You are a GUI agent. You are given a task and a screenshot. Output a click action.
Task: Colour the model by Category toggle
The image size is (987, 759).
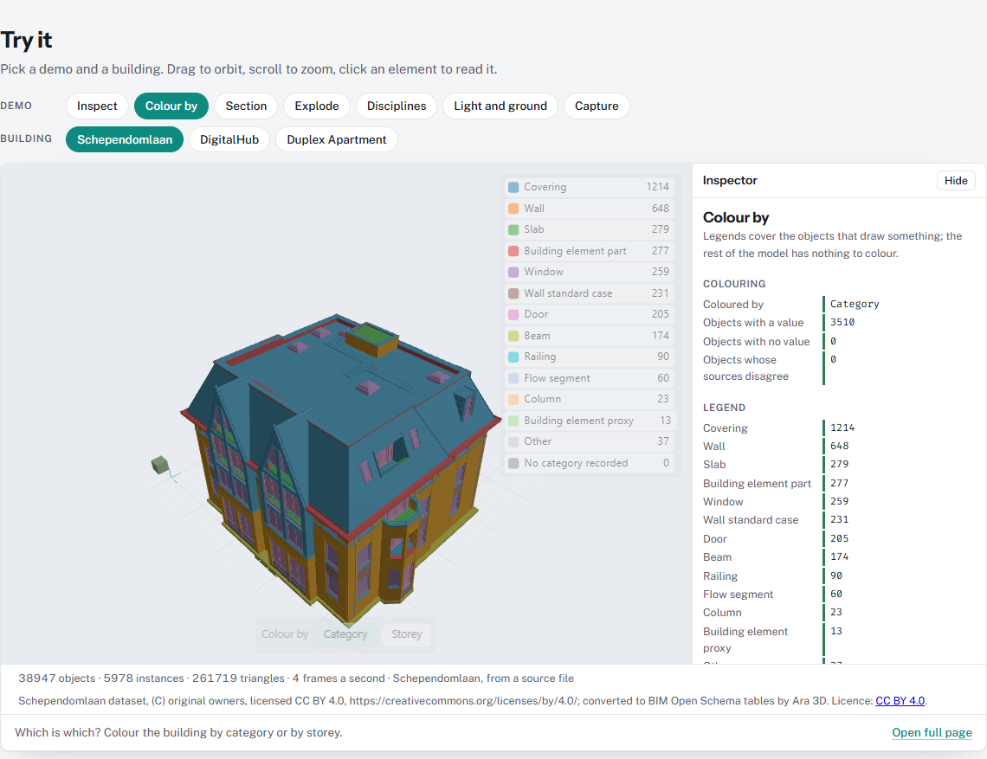[x=345, y=634]
